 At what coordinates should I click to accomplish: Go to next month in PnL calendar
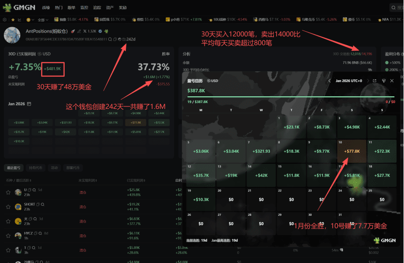(368, 81)
